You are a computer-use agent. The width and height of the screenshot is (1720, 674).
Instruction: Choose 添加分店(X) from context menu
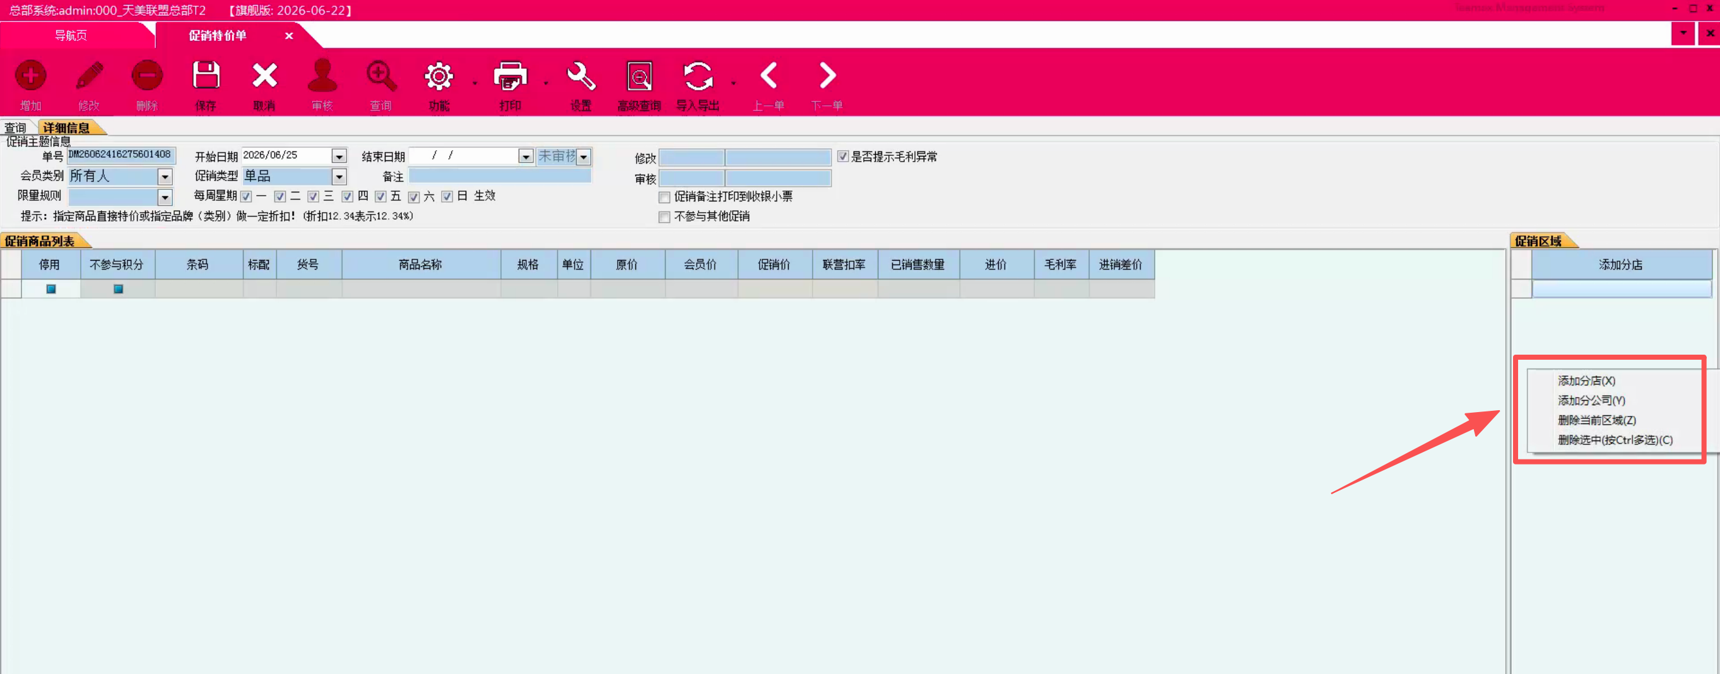[x=1586, y=381]
